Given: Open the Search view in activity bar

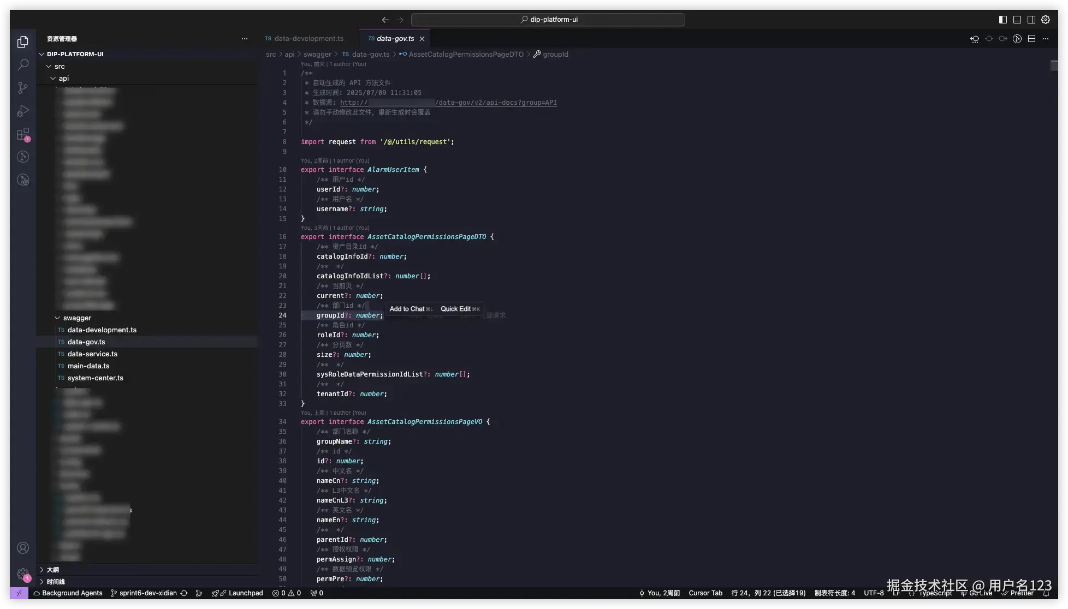Looking at the screenshot, I should [x=23, y=64].
